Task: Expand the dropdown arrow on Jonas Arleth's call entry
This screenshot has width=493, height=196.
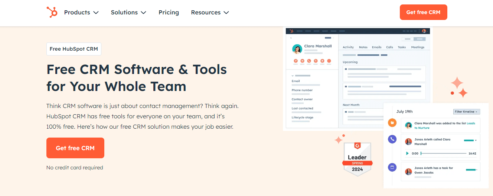Action: (x=476, y=141)
